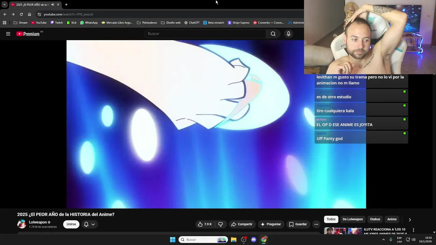This screenshot has width=436, height=245.
Task: Show more filter chips with right arrow
Action: [410, 219]
